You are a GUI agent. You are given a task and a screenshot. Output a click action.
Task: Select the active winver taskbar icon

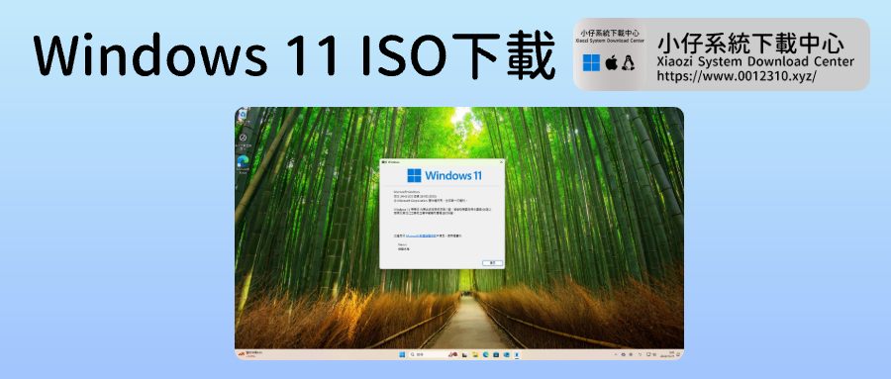click(517, 354)
